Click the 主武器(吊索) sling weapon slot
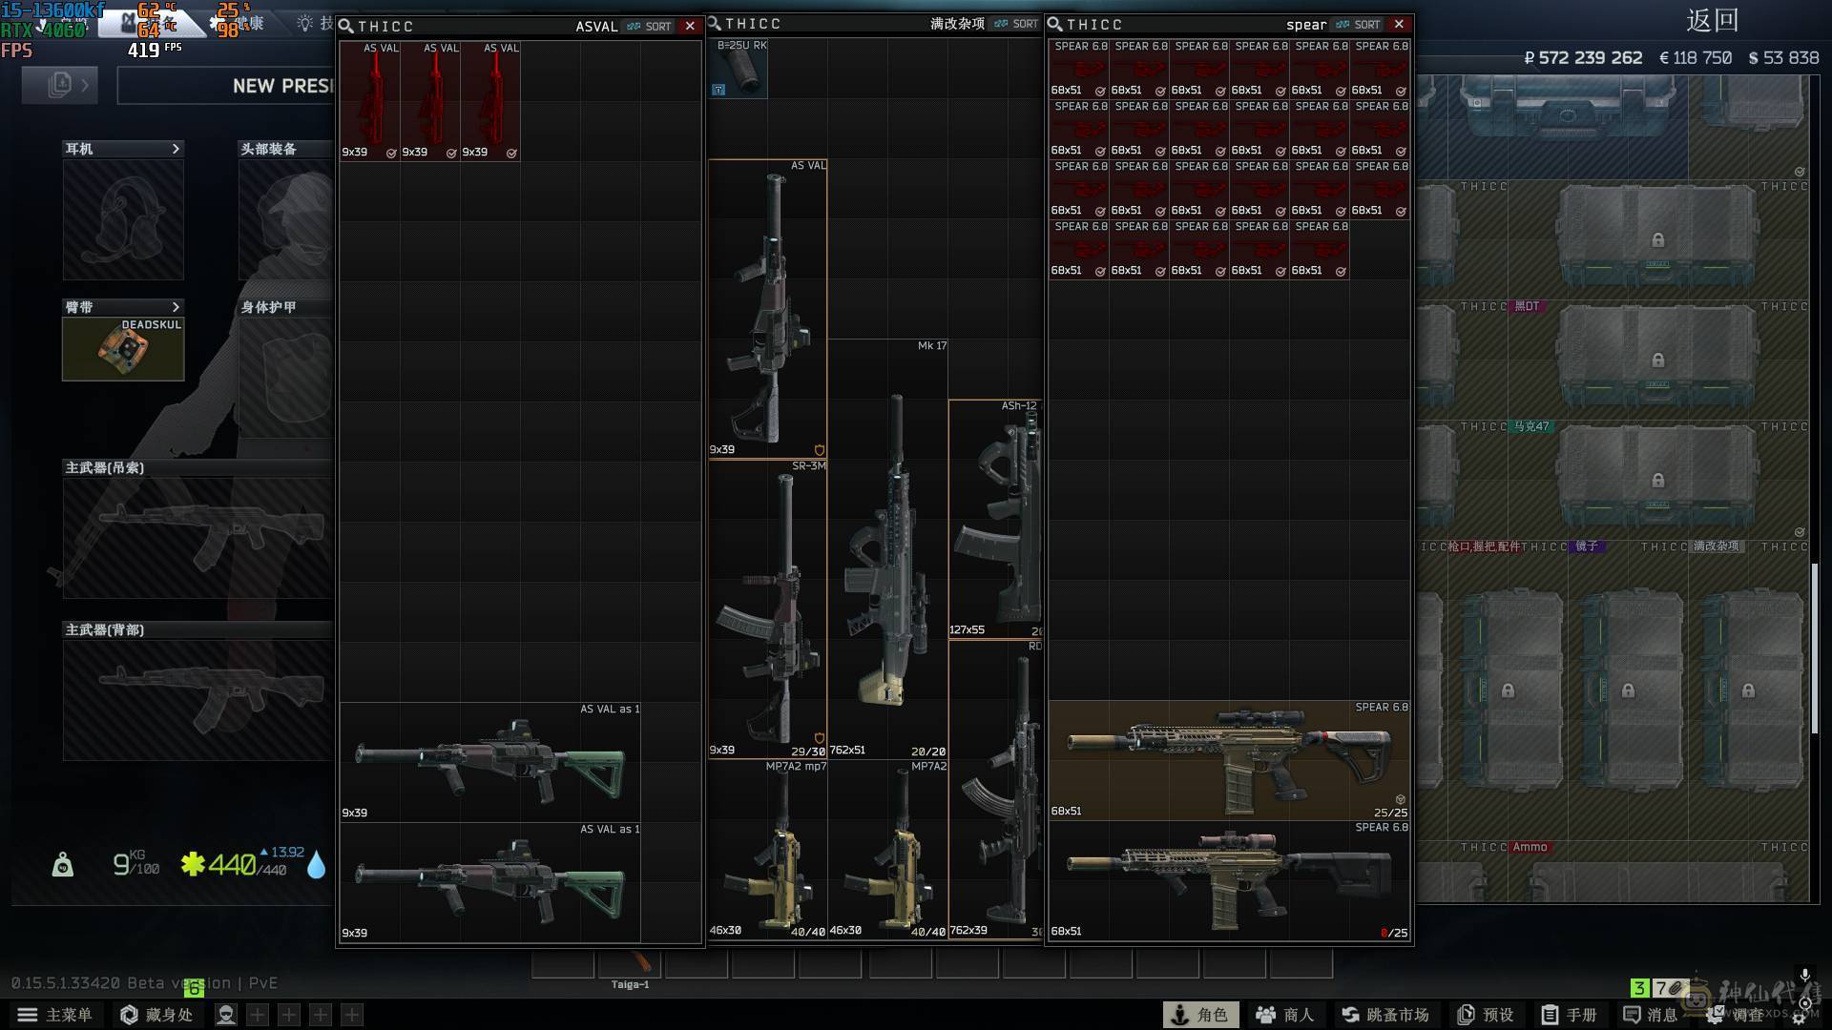Image resolution: width=1832 pixels, height=1030 pixels. point(198,538)
